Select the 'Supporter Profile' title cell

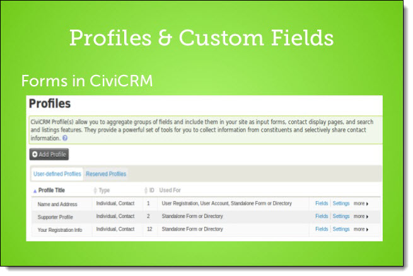tap(55, 217)
